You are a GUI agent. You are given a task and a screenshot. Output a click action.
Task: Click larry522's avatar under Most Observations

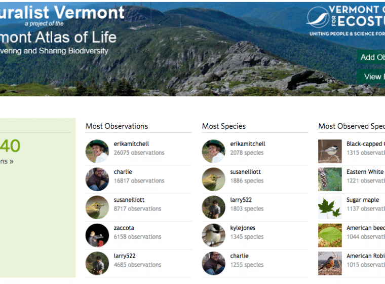(x=97, y=263)
